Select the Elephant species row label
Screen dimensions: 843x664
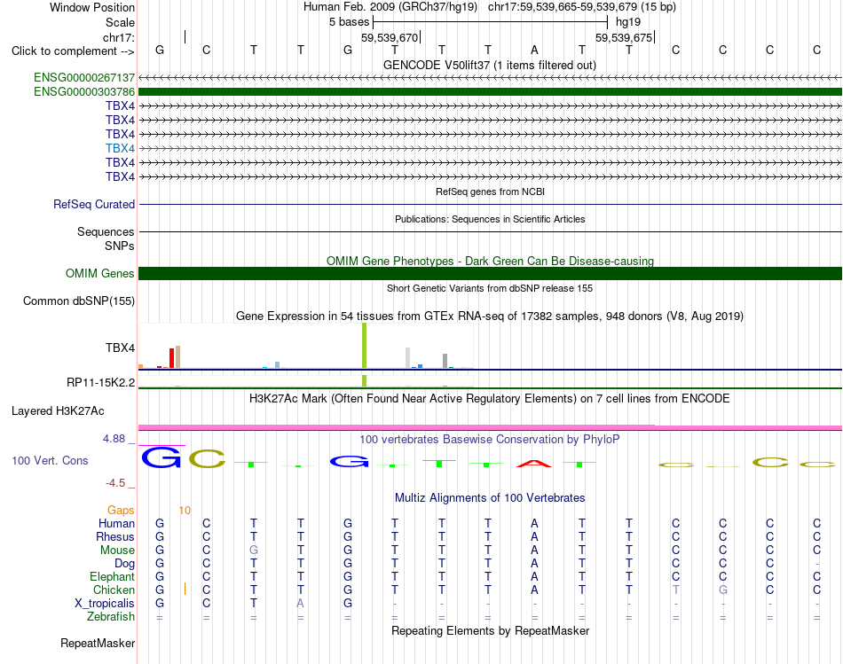pyautogui.click(x=112, y=576)
